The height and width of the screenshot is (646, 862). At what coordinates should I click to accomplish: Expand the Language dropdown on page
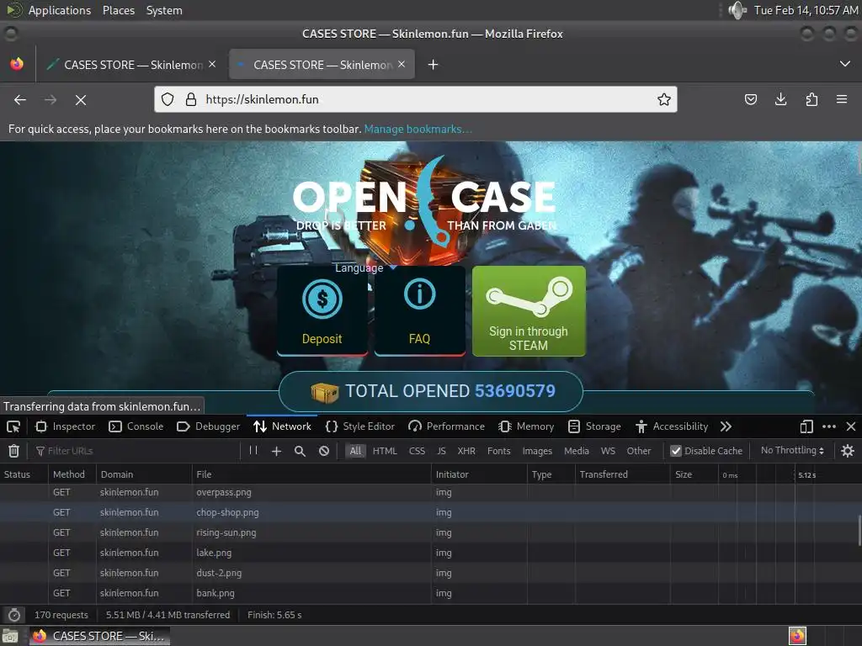tap(365, 268)
